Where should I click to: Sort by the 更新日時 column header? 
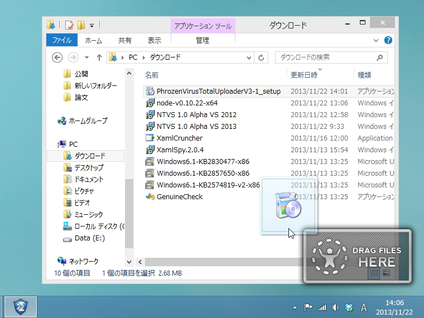click(x=303, y=75)
